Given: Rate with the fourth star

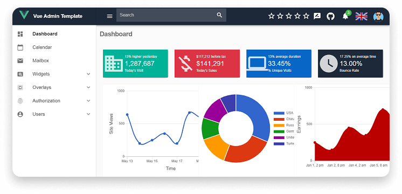Looking at the screenshot, I should click(297, 16).
